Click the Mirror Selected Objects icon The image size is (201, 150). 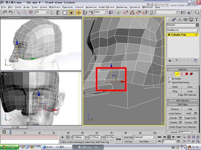(x=183, y=12)
